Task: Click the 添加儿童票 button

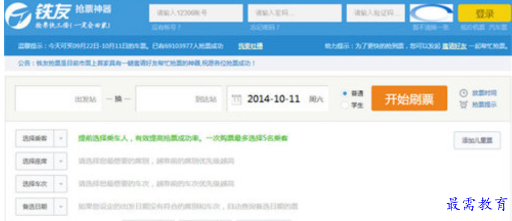Action: (477, 140)
